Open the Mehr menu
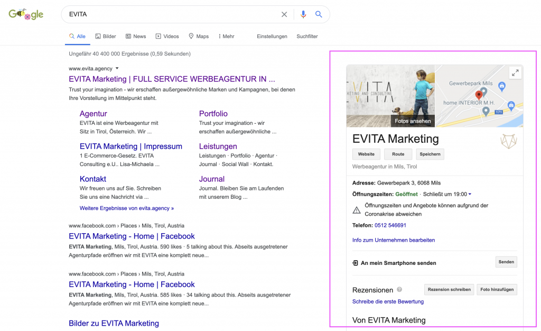Image resolution: width=541 pixels, height=331 pixels. 226,36
